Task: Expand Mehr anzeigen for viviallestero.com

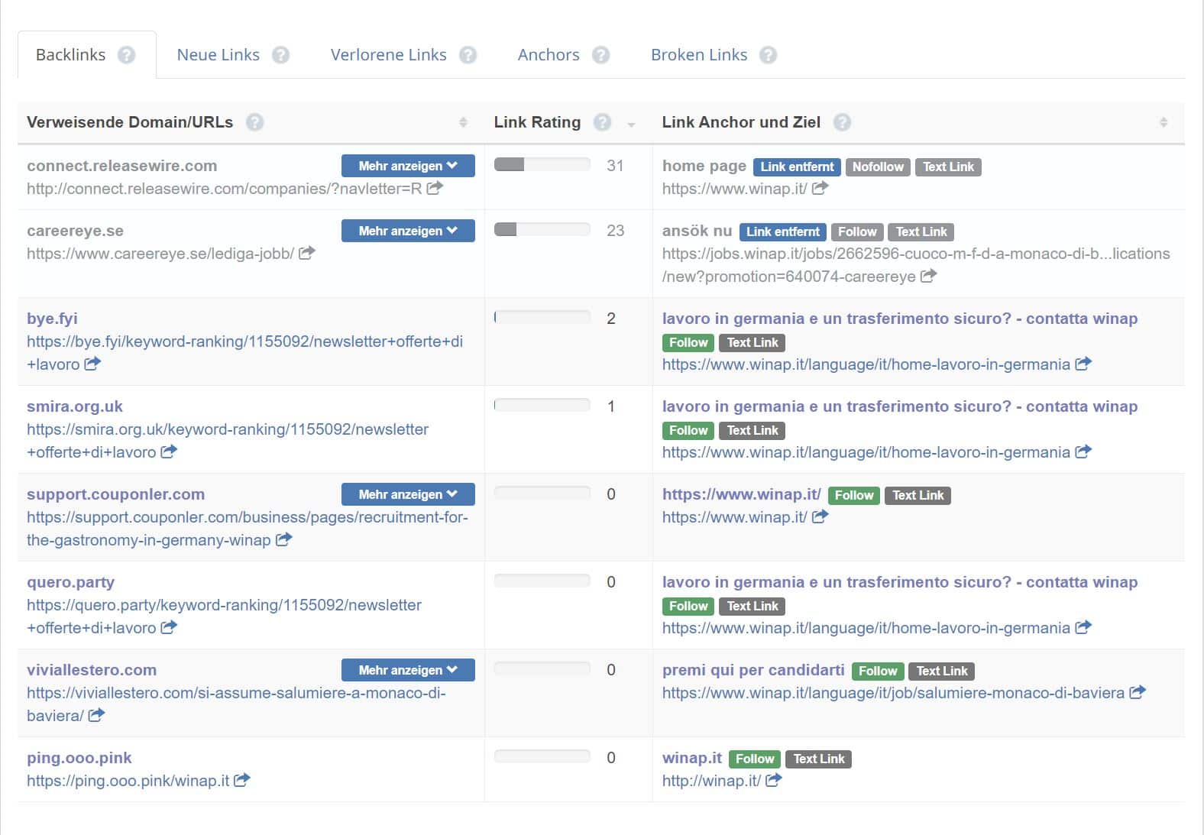Action: click(x=408, y=670)
